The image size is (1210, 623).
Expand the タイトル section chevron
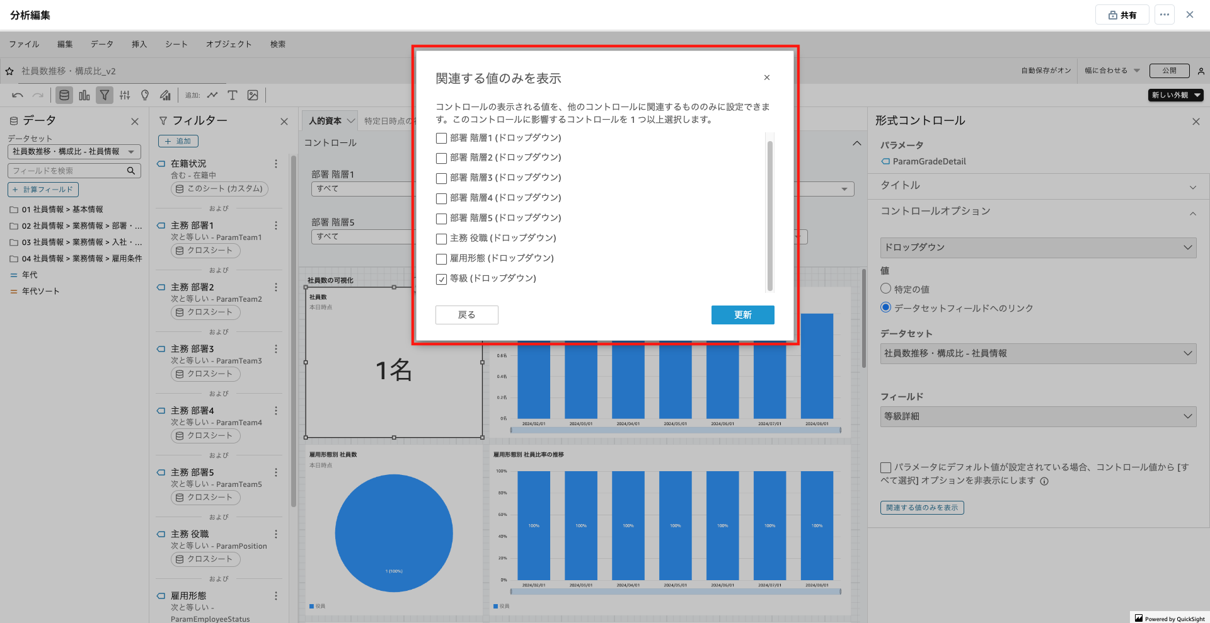coord(1194,186)
